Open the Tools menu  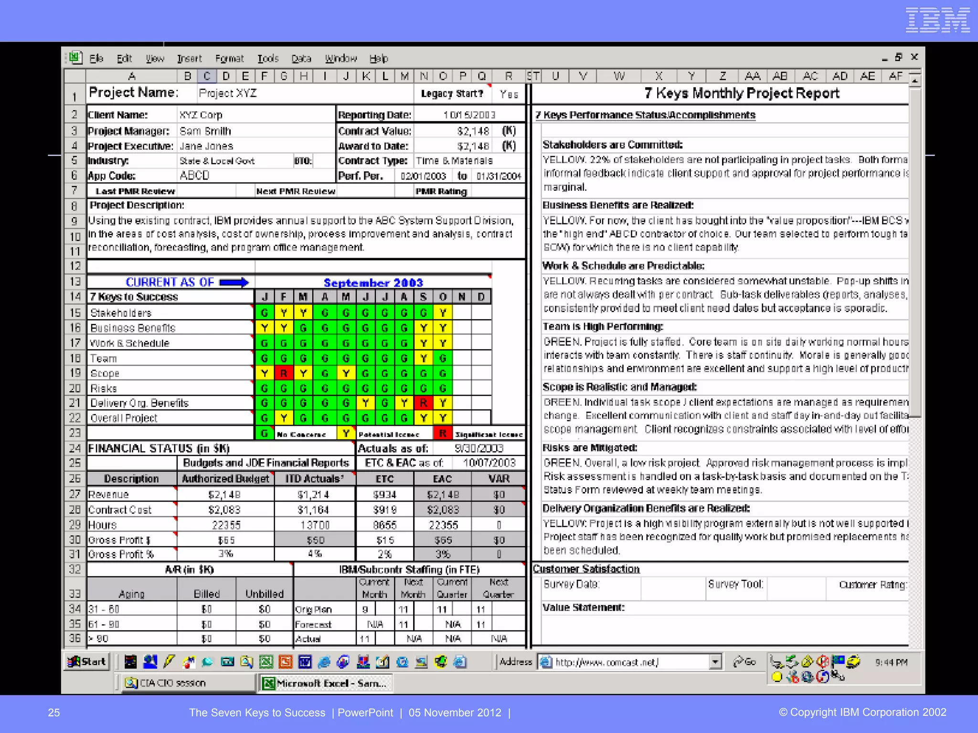click(x=268, y=58)
